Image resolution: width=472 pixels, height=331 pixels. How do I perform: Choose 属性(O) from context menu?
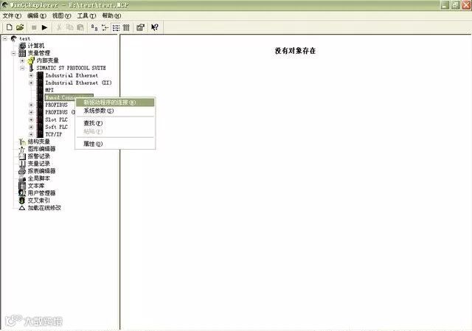pyautogui.click(x=115, y=144)
